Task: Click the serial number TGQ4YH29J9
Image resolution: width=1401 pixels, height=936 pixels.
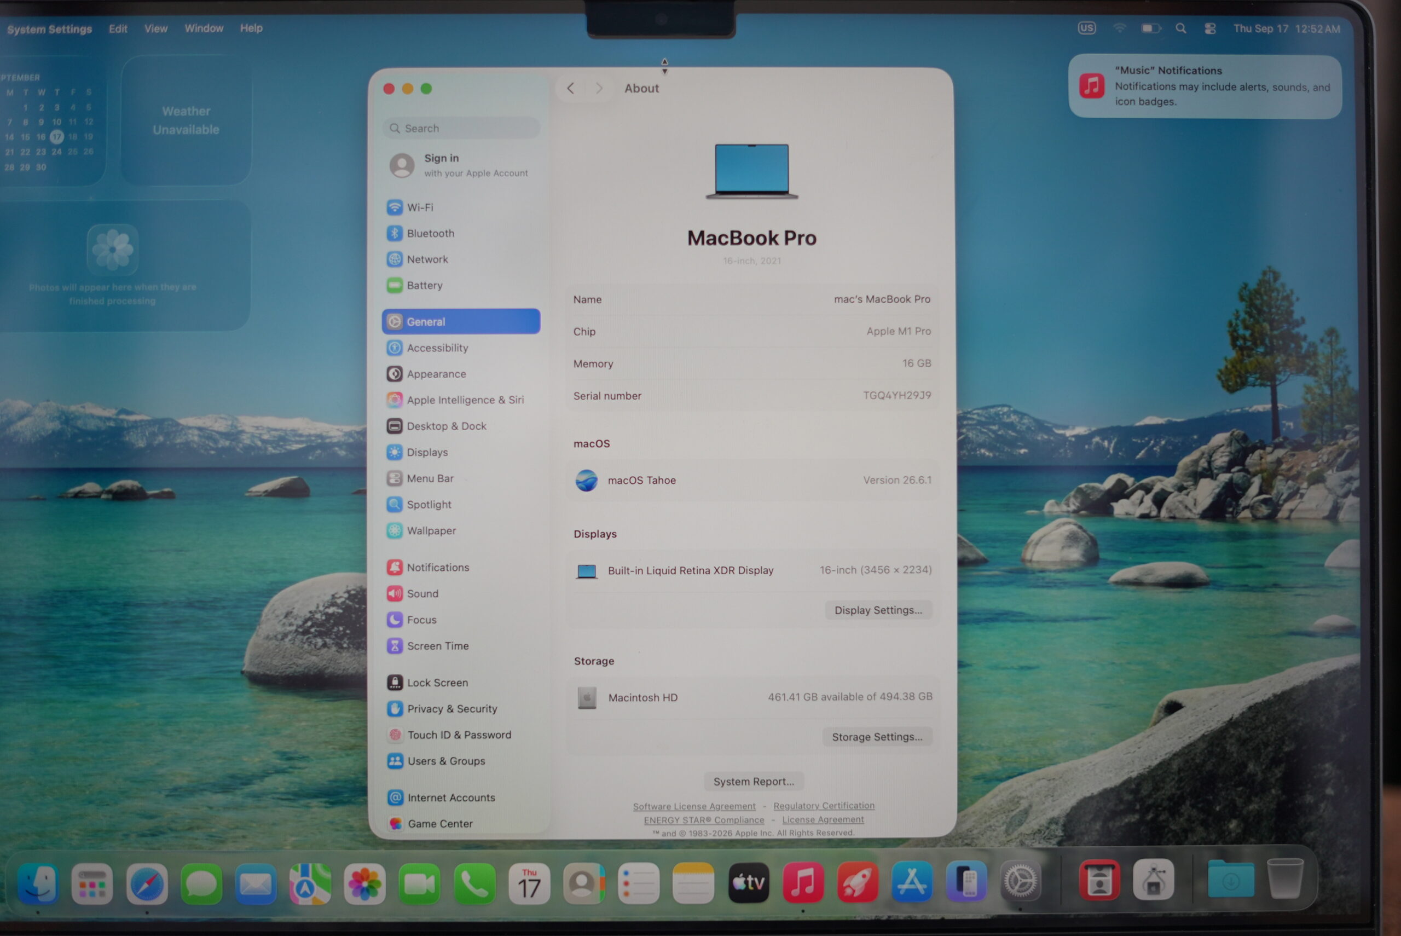Action: [x=897, y=395]
